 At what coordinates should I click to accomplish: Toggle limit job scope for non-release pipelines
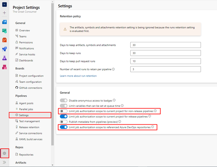point(64,111)
